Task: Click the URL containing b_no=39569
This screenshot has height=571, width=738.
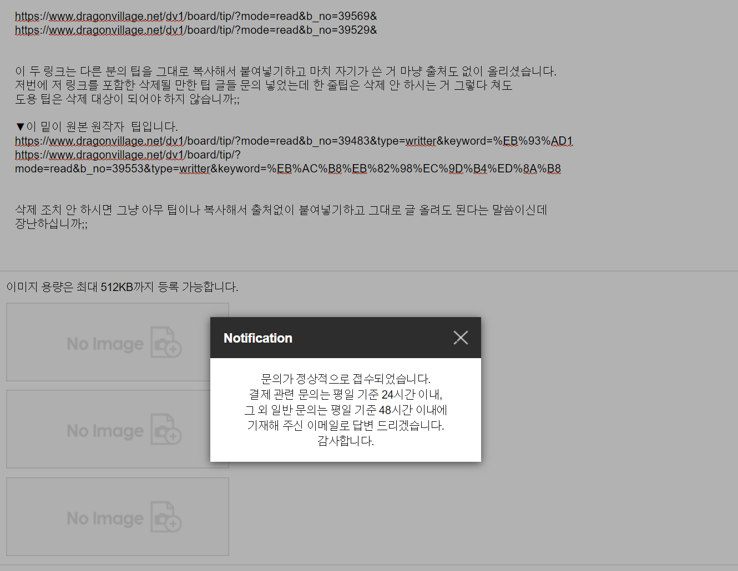Action: coord(196,16)
